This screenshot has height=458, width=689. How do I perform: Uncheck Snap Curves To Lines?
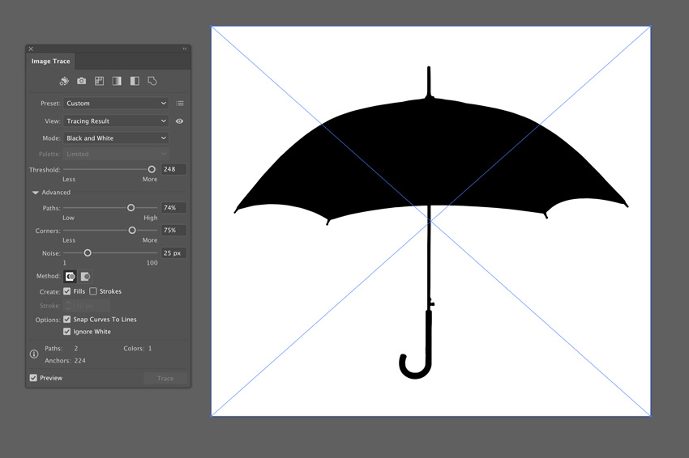66,320
